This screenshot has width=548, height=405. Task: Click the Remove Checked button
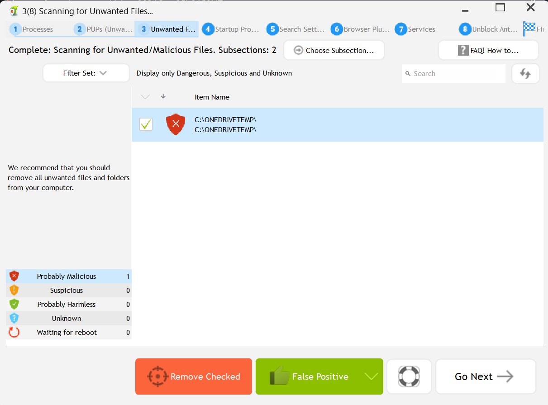(194, 376)
